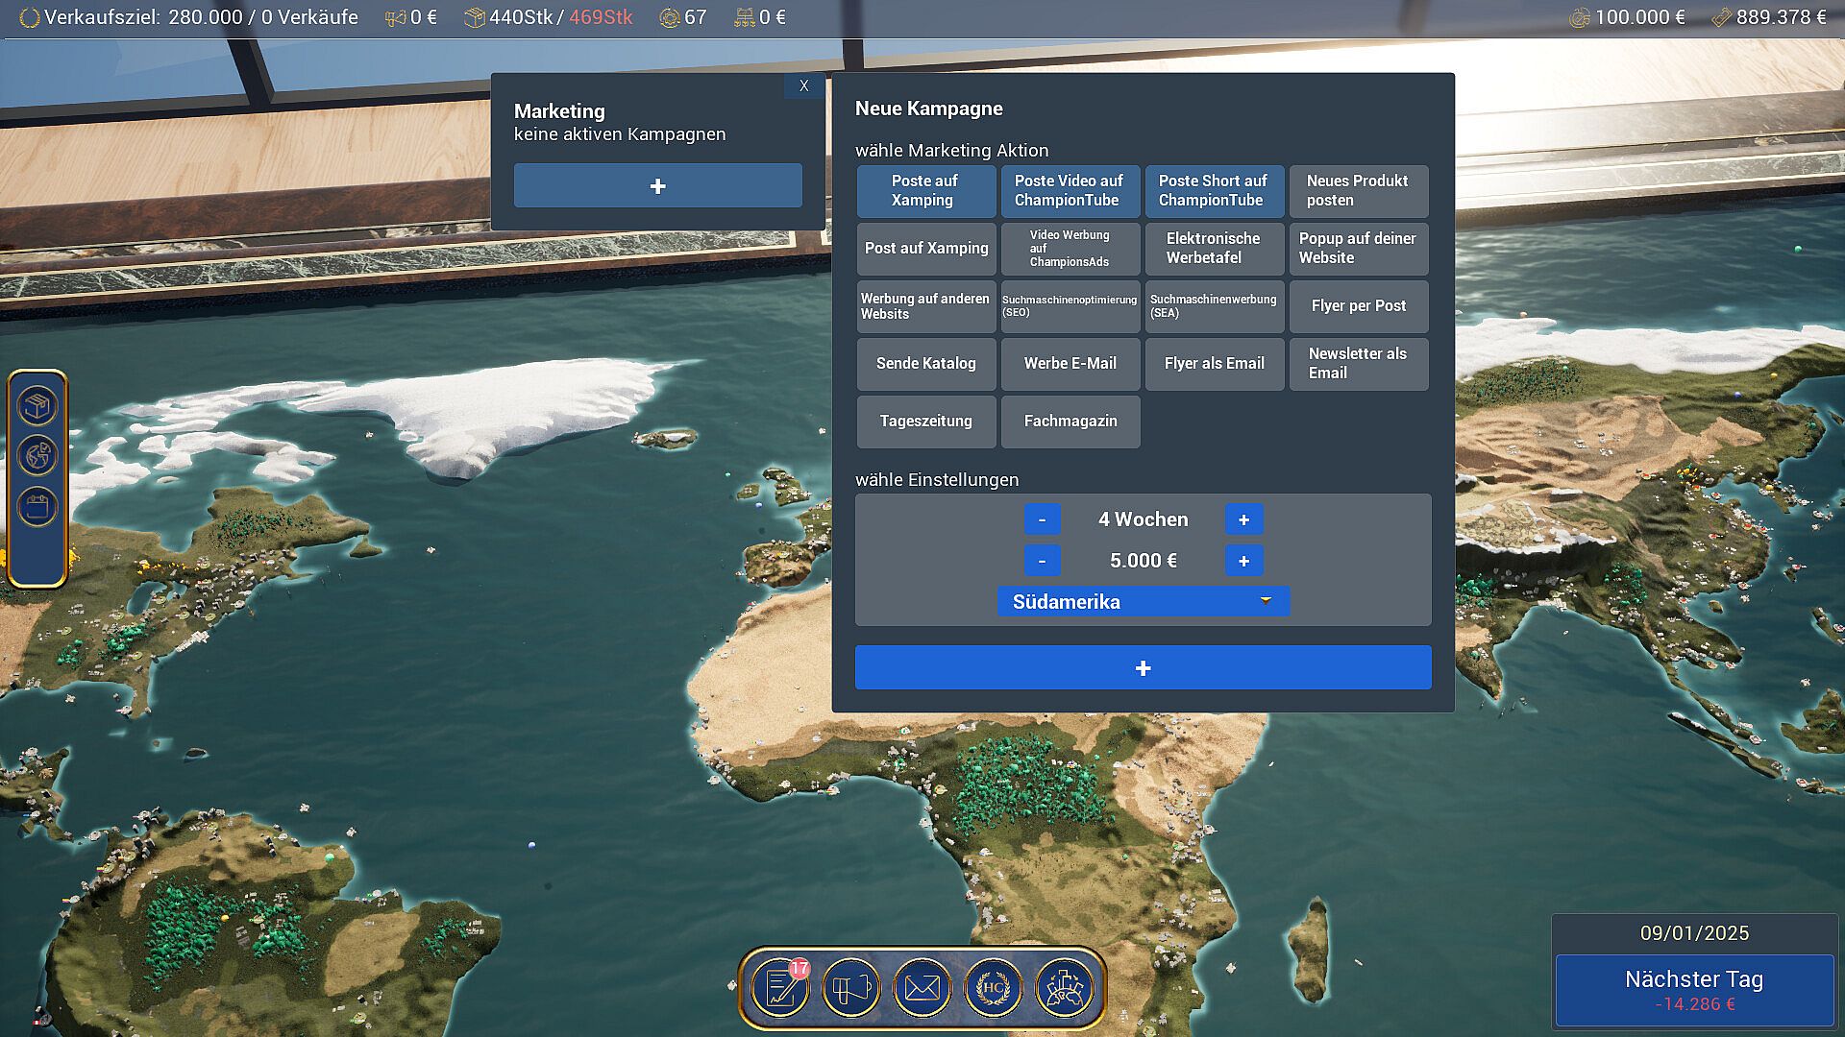
Task: Open the contracts icon with badge 17
Action: [780, 987]
